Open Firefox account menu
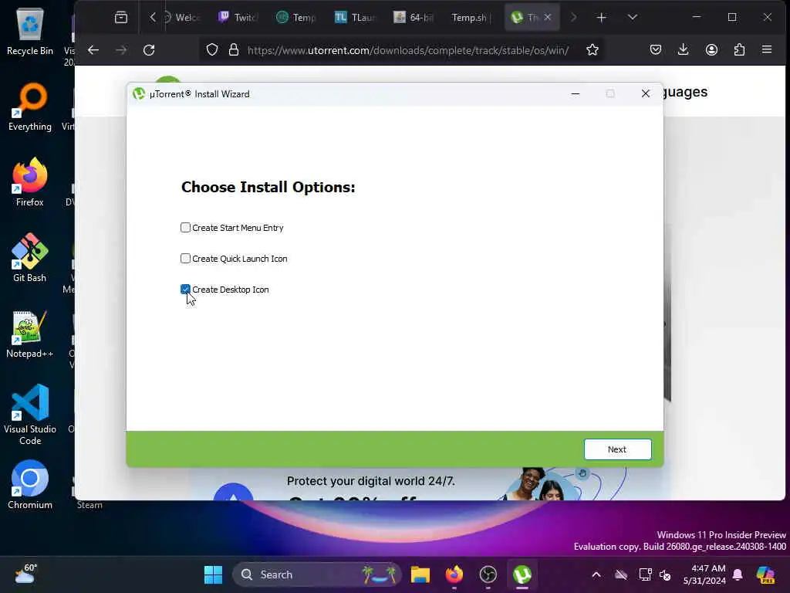This screenshot has height=593, width=790. 711,50
